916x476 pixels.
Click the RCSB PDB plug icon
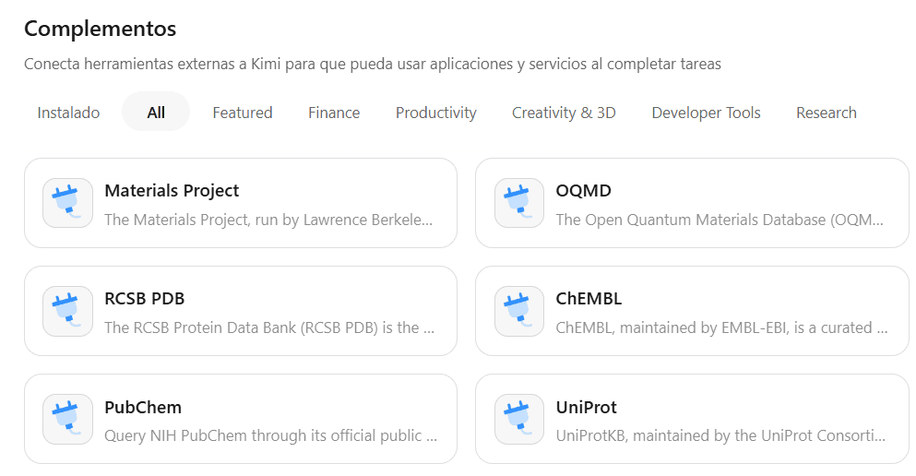click(67, 311)
